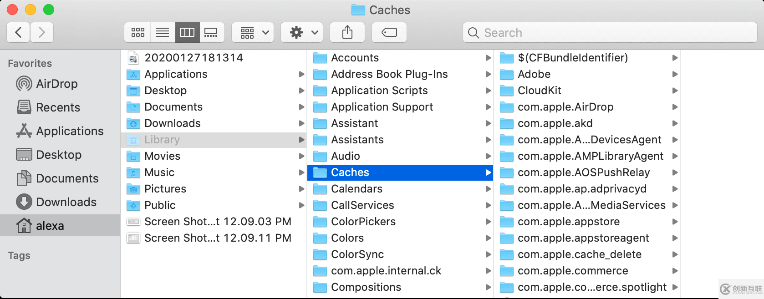This screenshot has height=299, width=764.
Task: Open the gear Action menu
Action: click(x=302, y=32)
